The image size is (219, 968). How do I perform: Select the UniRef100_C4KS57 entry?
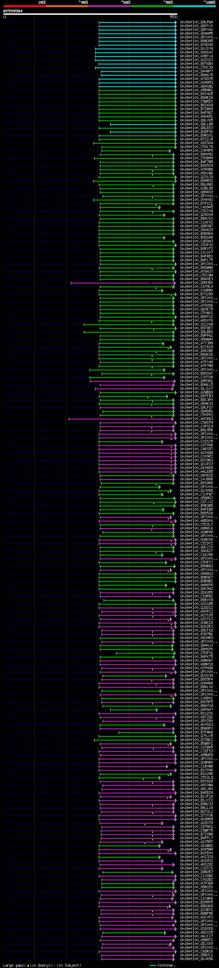coord(196,449)
